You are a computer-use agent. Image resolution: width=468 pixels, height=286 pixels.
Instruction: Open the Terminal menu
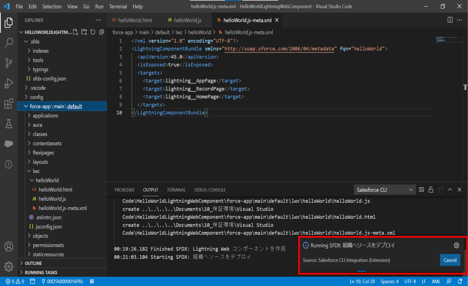[118, 7]
